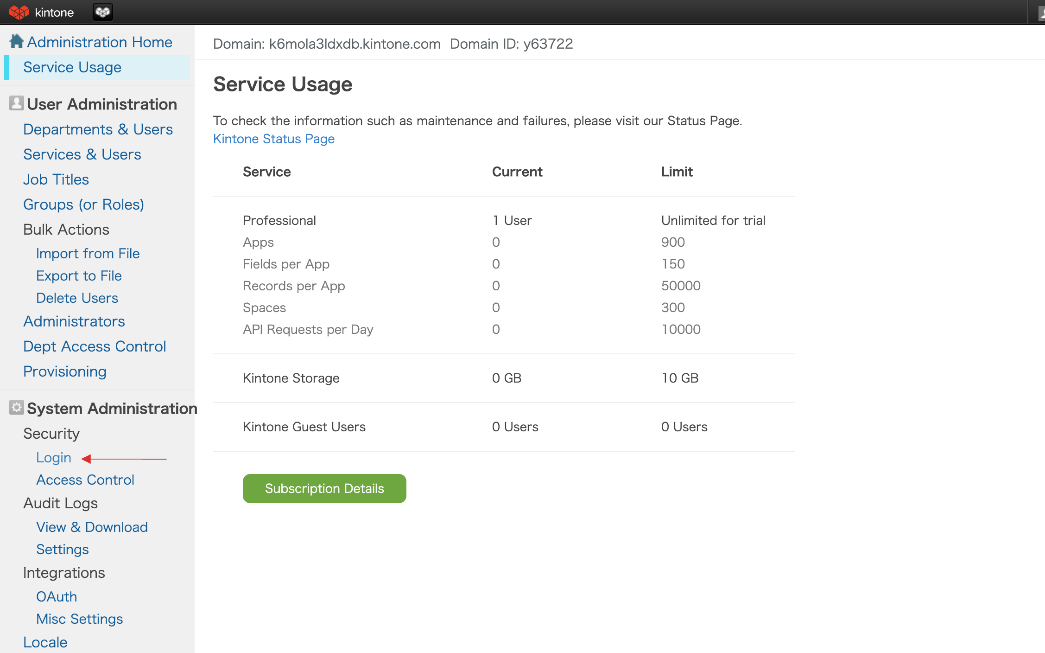Click the Professional service row label
Viewport: 1045px width, 653px height.
pyautogui.click(x=279, y=220)
